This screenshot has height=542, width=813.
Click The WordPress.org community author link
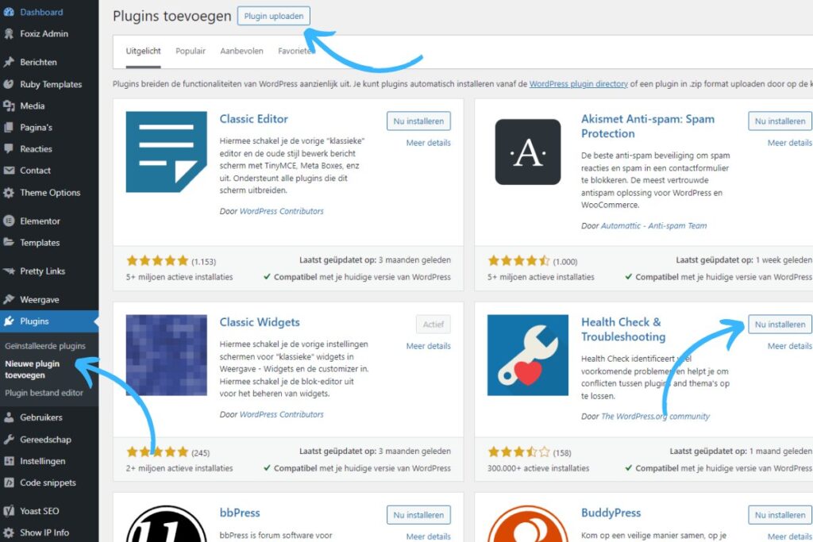[655, 416]
